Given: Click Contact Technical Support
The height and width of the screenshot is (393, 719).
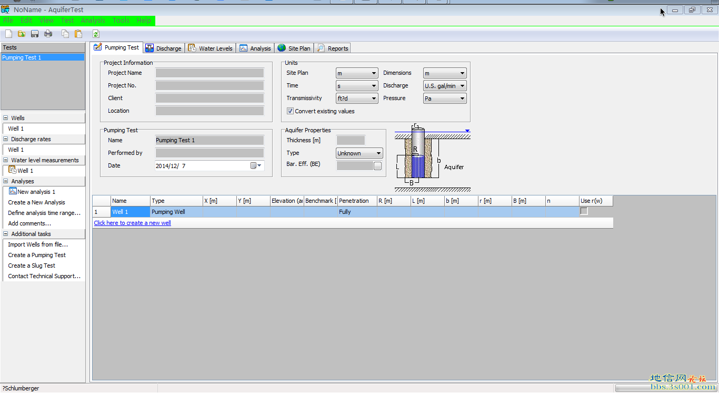Looking at the screenshot, I should (x=44, y=276).
